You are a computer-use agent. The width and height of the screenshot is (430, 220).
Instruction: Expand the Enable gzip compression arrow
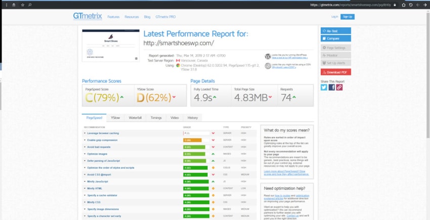[x=85, y=140]
